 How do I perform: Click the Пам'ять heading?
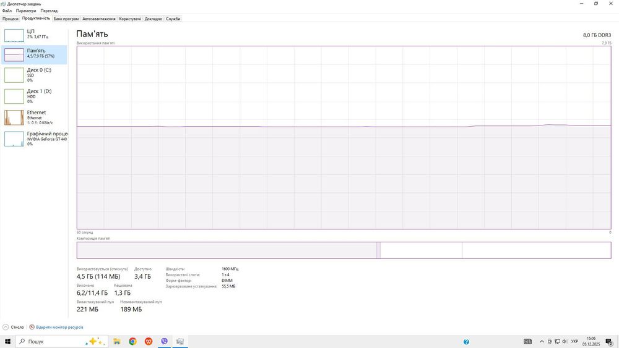pyautogui.click(x=92, y=34)
